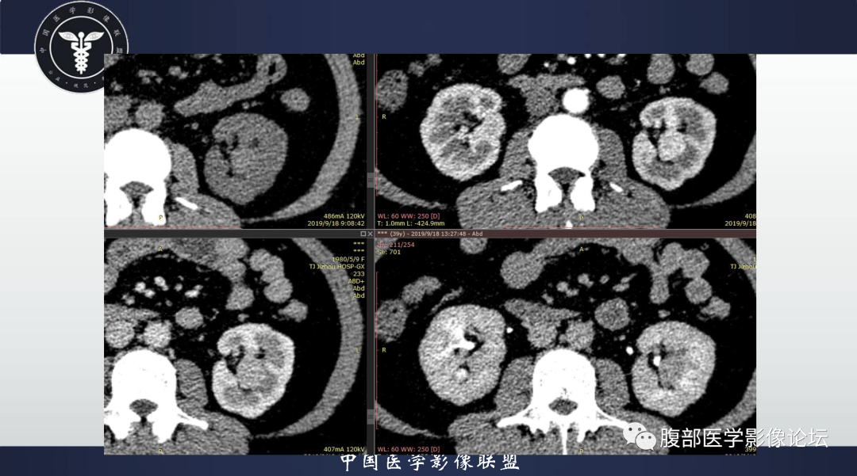Viewport: 857px width, 476px height.
Task: Click the circular medical alliance caduceus logo
Action: [x=81, y=47]
